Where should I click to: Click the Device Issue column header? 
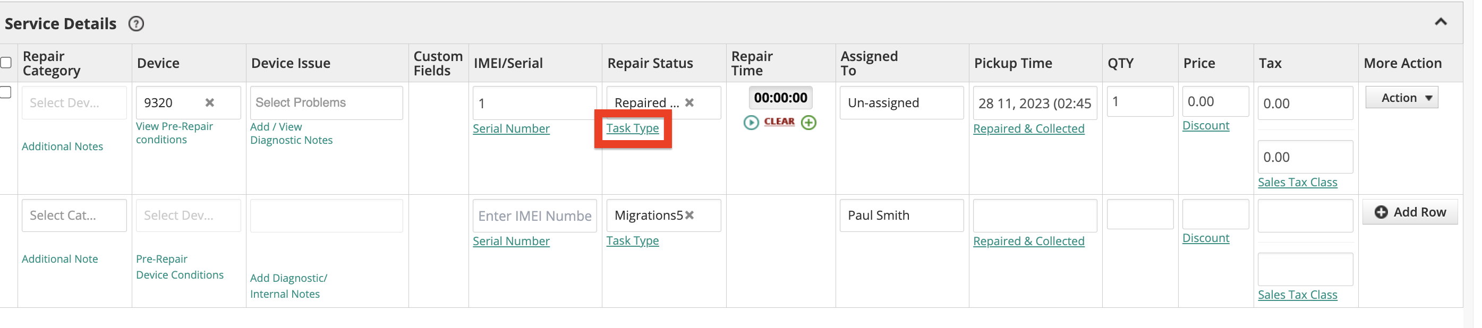(x=291, y=63)
